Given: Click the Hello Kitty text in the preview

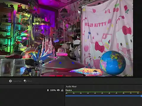Looking at the screenshot, I should click(96, 24).
